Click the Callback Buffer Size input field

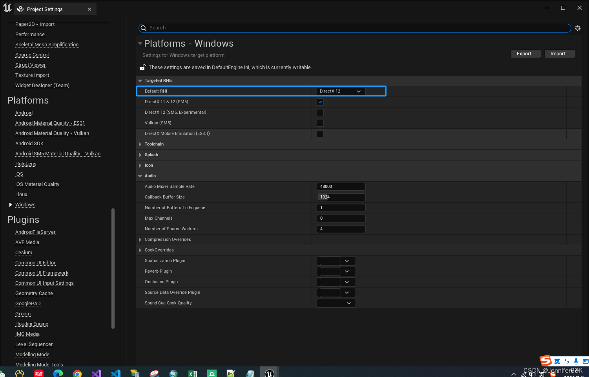pyautogui.click(x=341, y=197)
